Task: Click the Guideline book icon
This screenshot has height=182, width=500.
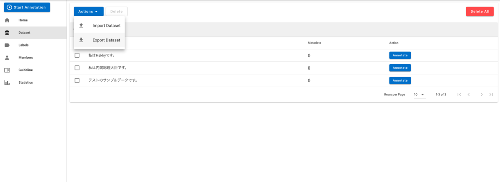Action: tap(7, 70)
